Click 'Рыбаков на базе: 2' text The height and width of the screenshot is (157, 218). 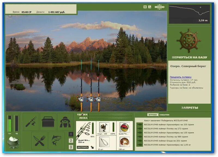point(180,85)
